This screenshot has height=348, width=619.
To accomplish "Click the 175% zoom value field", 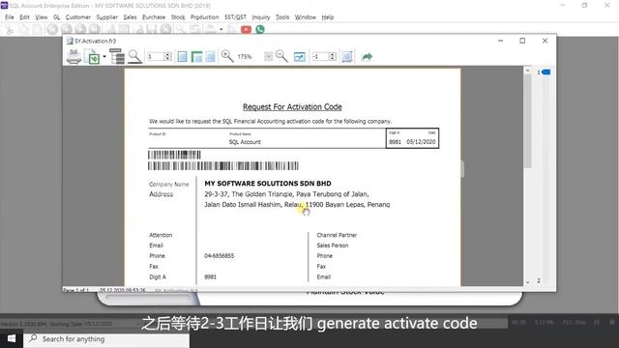I will [x=245, y=57].
